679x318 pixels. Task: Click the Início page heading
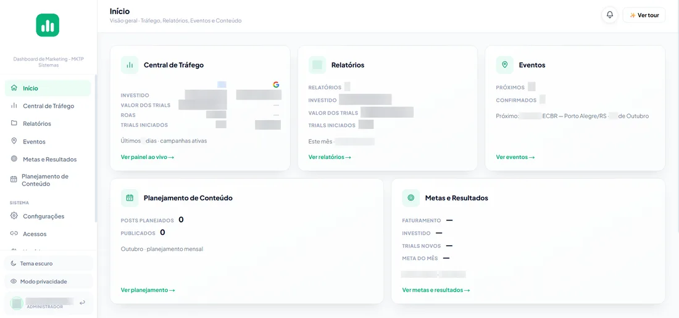click(x=120, y=11)
